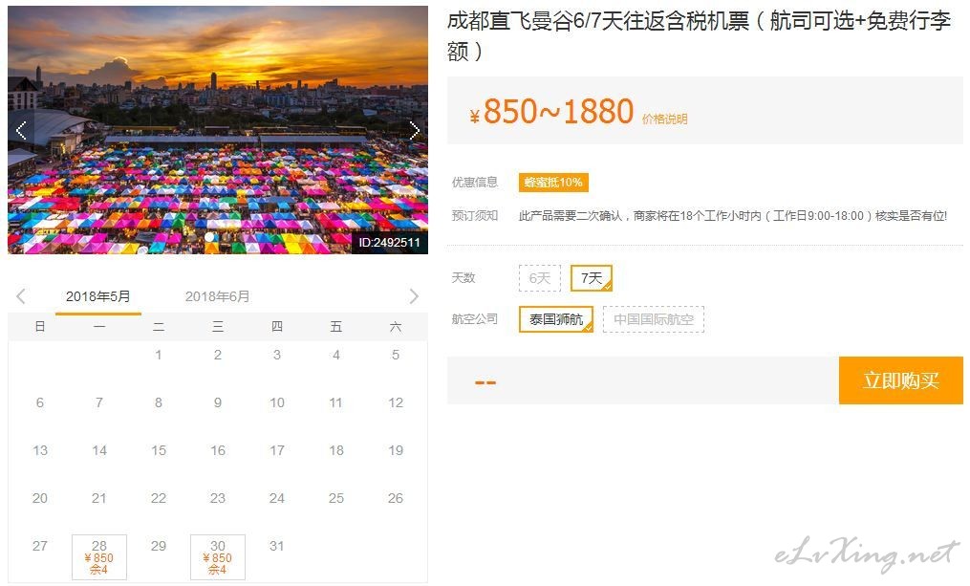Select the 6天 duration option
Viewport: 970px width, 586px height.
[x=539, y=278]
